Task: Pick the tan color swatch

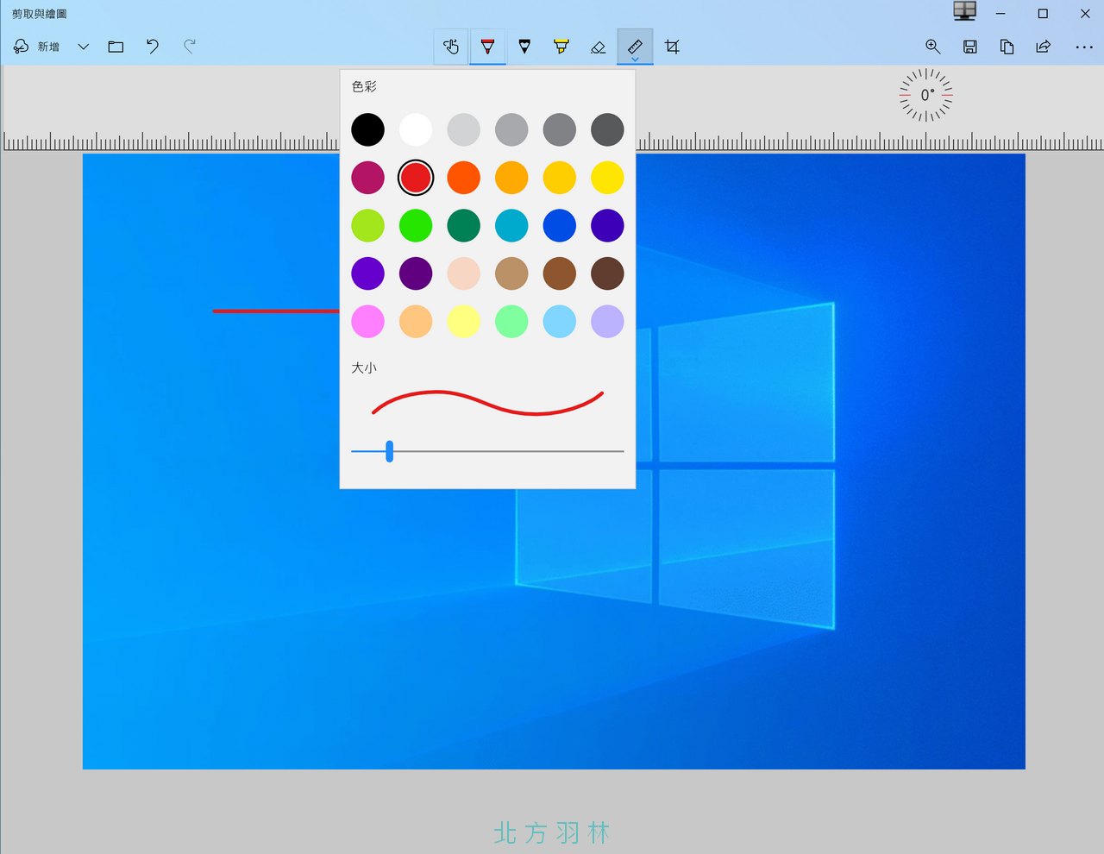Action: pos(511,273)
